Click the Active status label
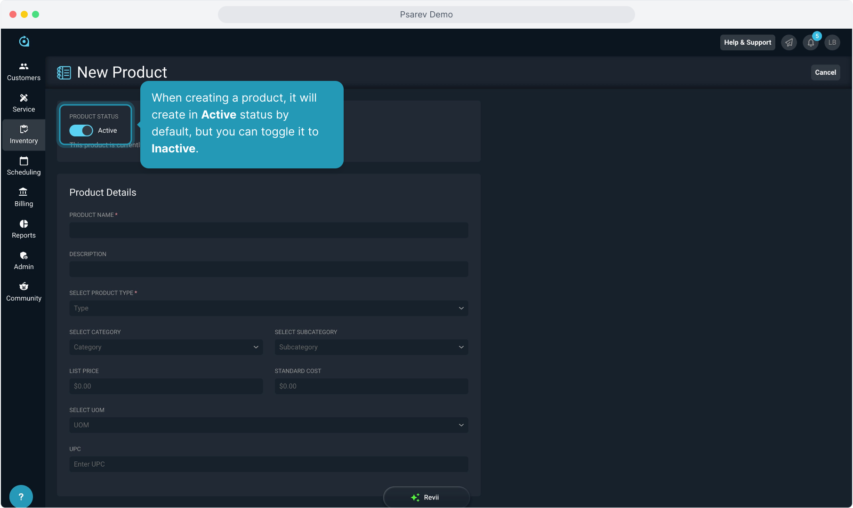Viewport: 853px width, 508px height. [107, 130]
